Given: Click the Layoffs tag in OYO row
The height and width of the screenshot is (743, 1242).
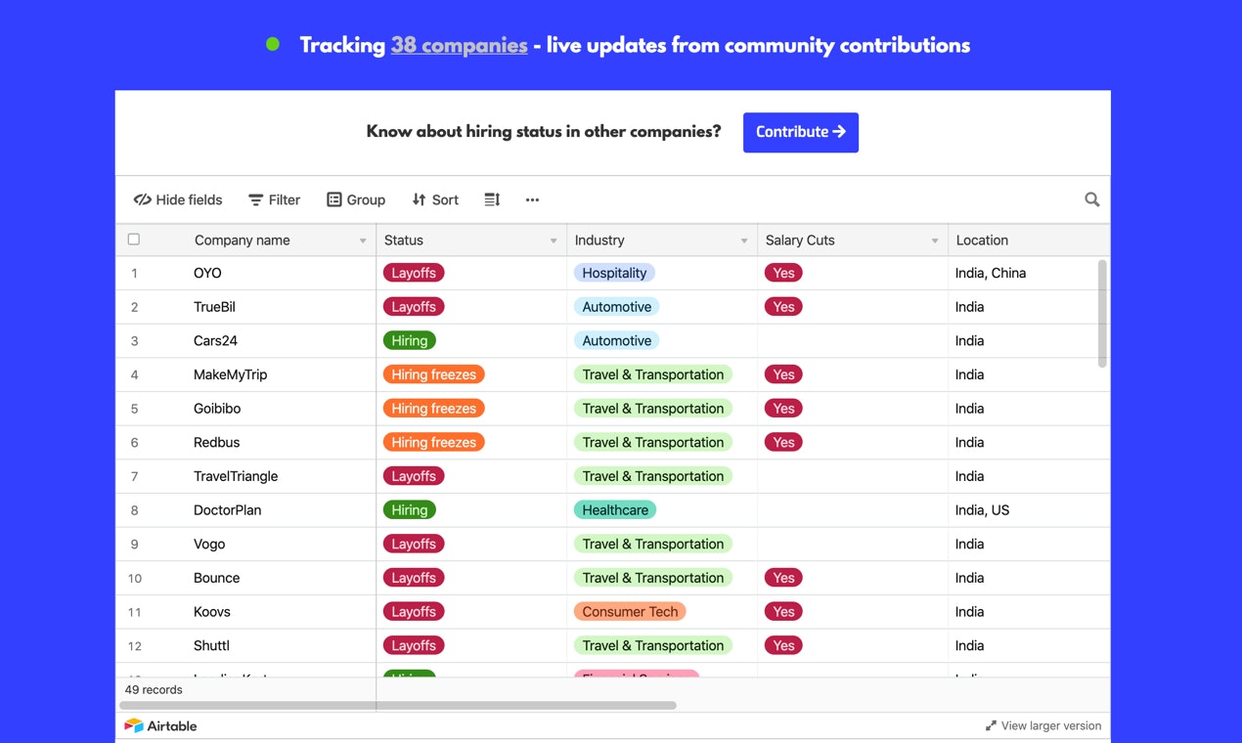Looking at the screenshot, I should coord(414,273).
